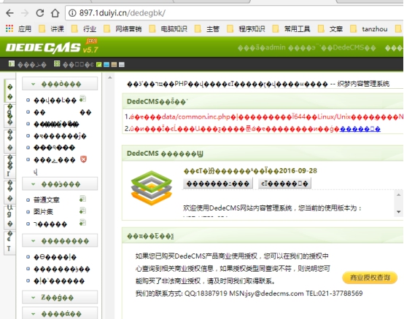Click the up arrow of the sidebar menu scrollbar
This screenshot has height=319, width=404.
110,77
